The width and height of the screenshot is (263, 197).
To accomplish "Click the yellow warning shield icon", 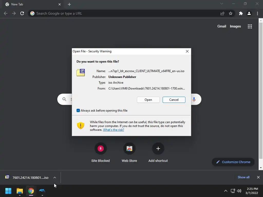I will pyautogui.click(x=80, y=126).
